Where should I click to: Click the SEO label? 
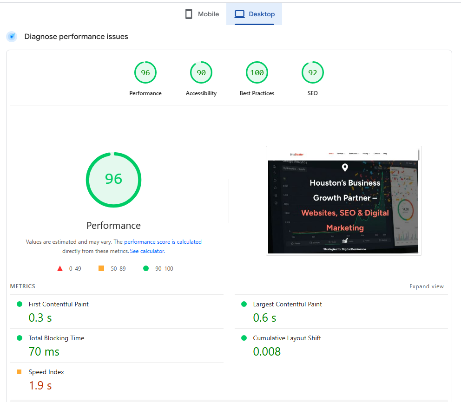pos(313,93)
